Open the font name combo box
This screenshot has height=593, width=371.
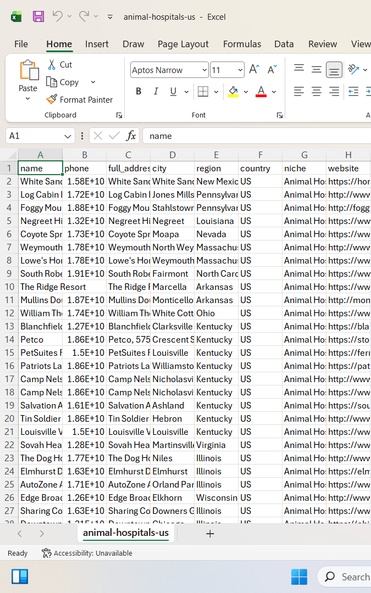[169, 70]
